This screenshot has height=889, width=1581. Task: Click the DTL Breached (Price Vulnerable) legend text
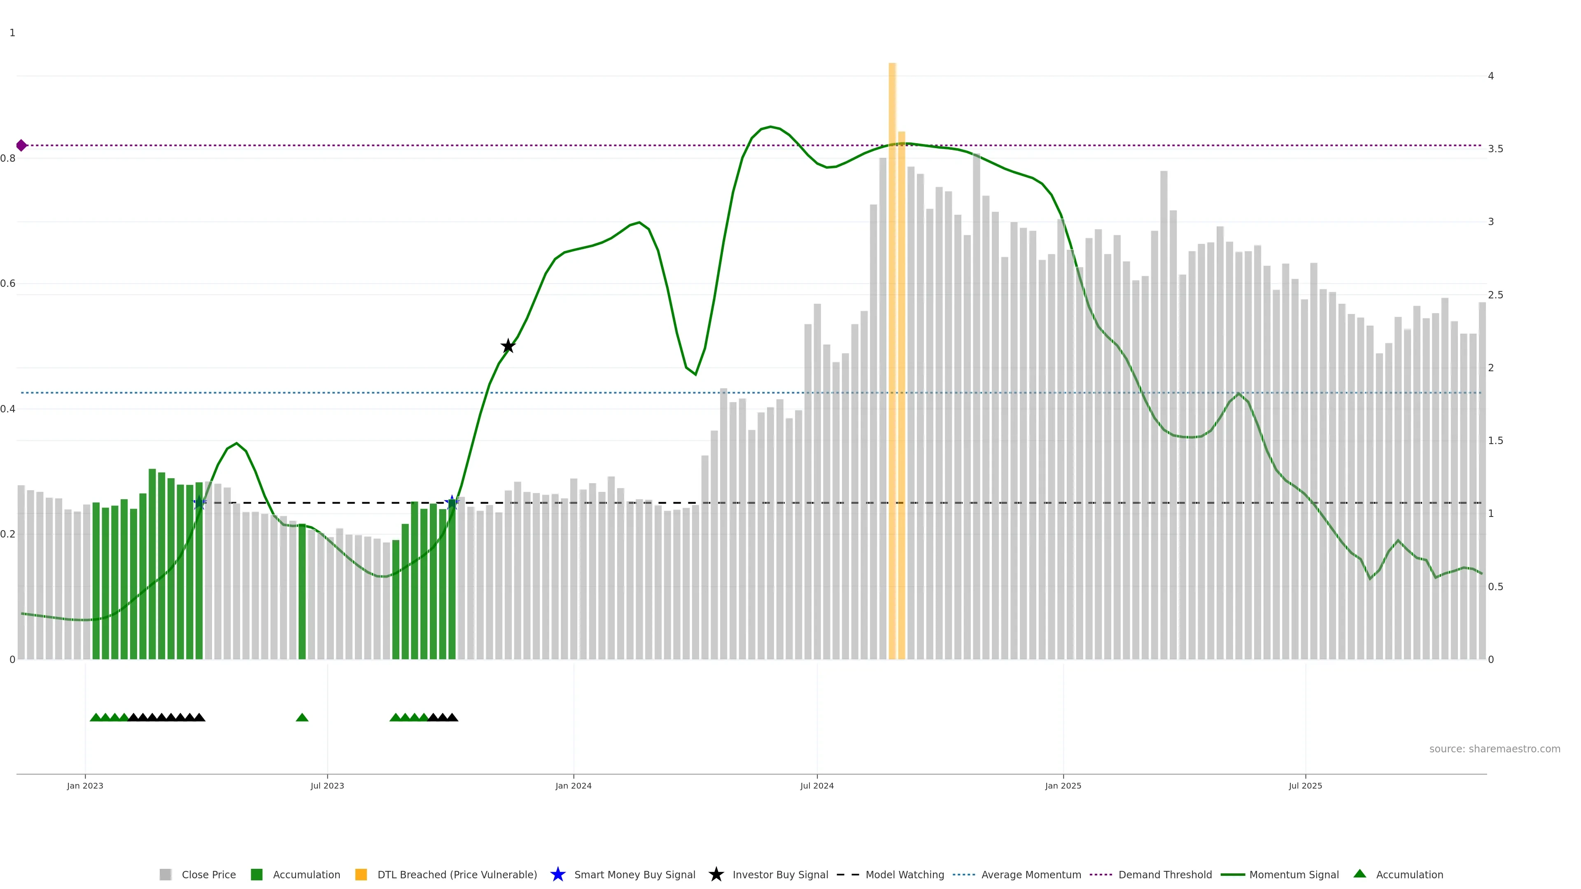(x=457, y=874)
